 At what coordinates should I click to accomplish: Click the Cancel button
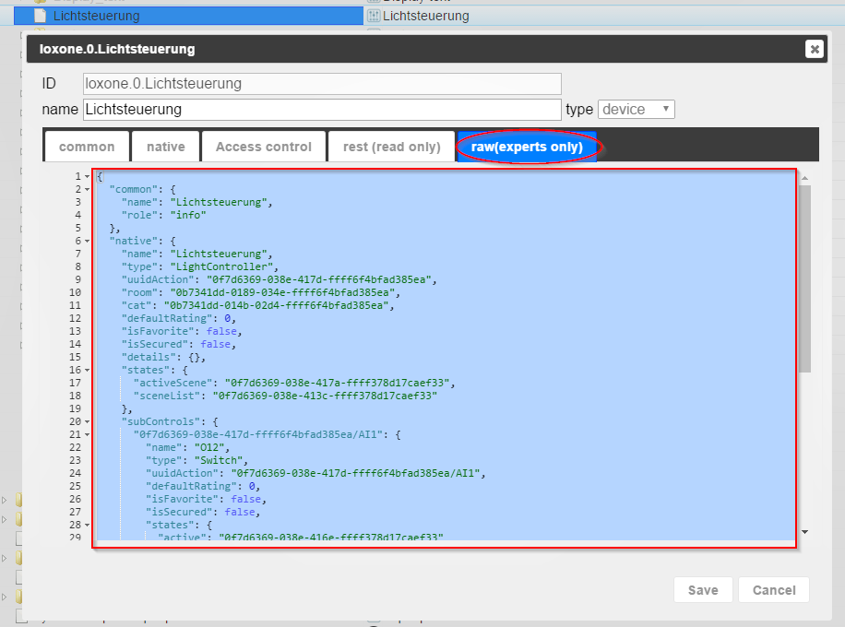[x=774, y=590]
